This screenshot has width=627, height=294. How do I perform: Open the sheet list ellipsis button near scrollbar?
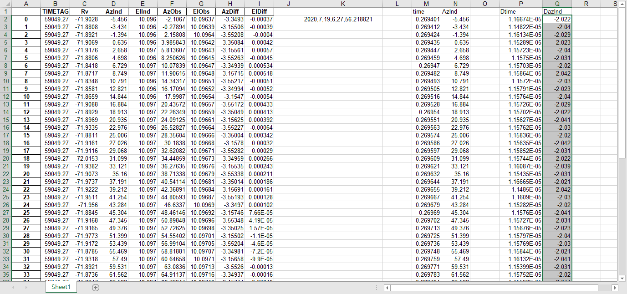(x=376, y=287)
